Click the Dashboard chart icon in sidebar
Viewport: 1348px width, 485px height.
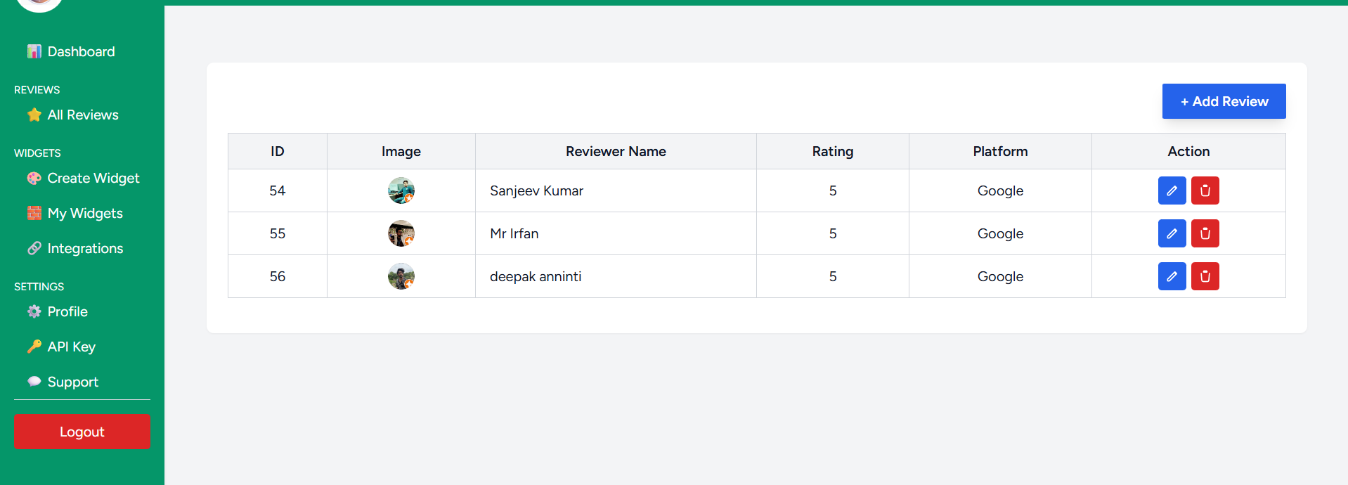34,51
